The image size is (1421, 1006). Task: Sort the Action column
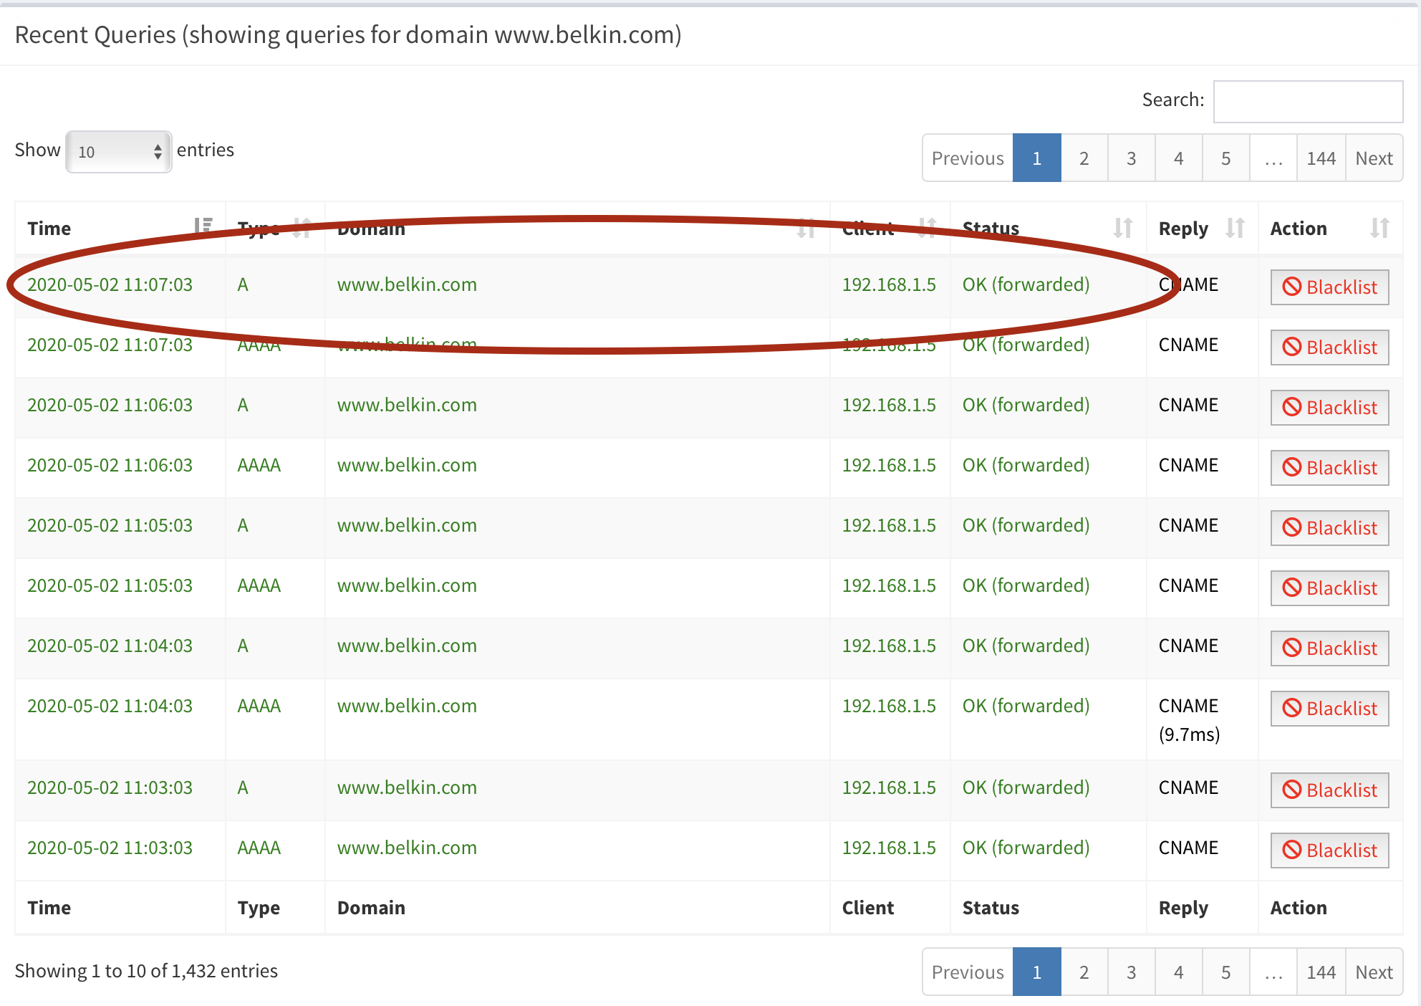coord(1380,228)
